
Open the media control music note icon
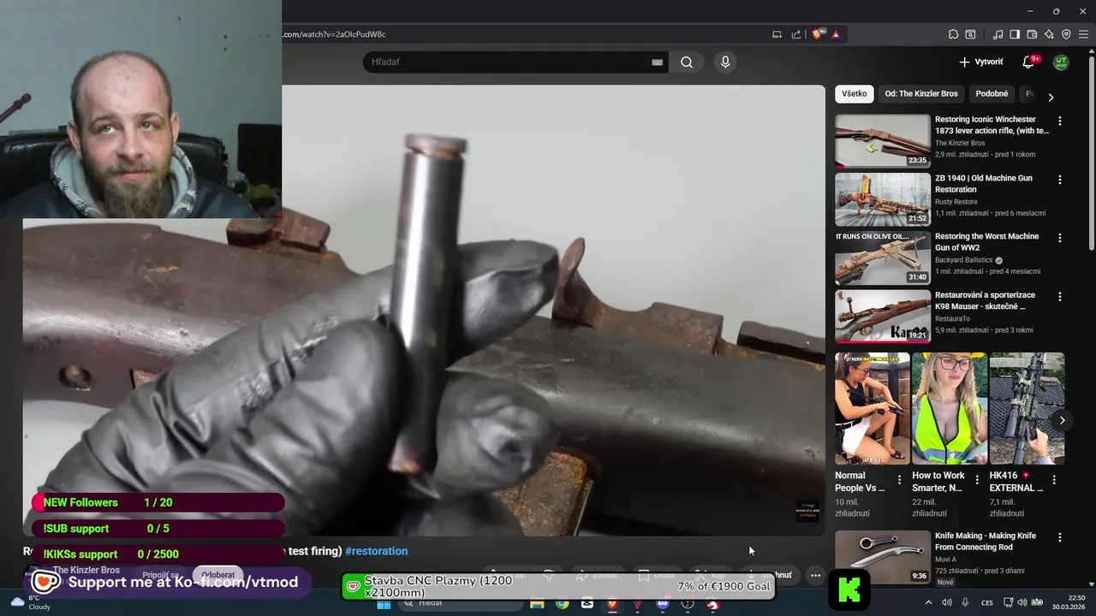[x=998, y=34]
